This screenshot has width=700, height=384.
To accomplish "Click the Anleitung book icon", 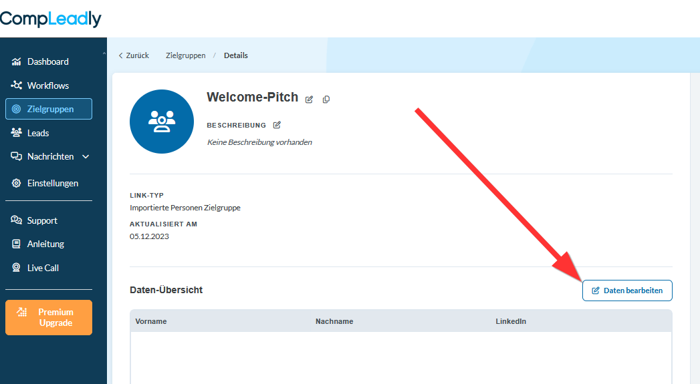I will click(x=17, y=244).
